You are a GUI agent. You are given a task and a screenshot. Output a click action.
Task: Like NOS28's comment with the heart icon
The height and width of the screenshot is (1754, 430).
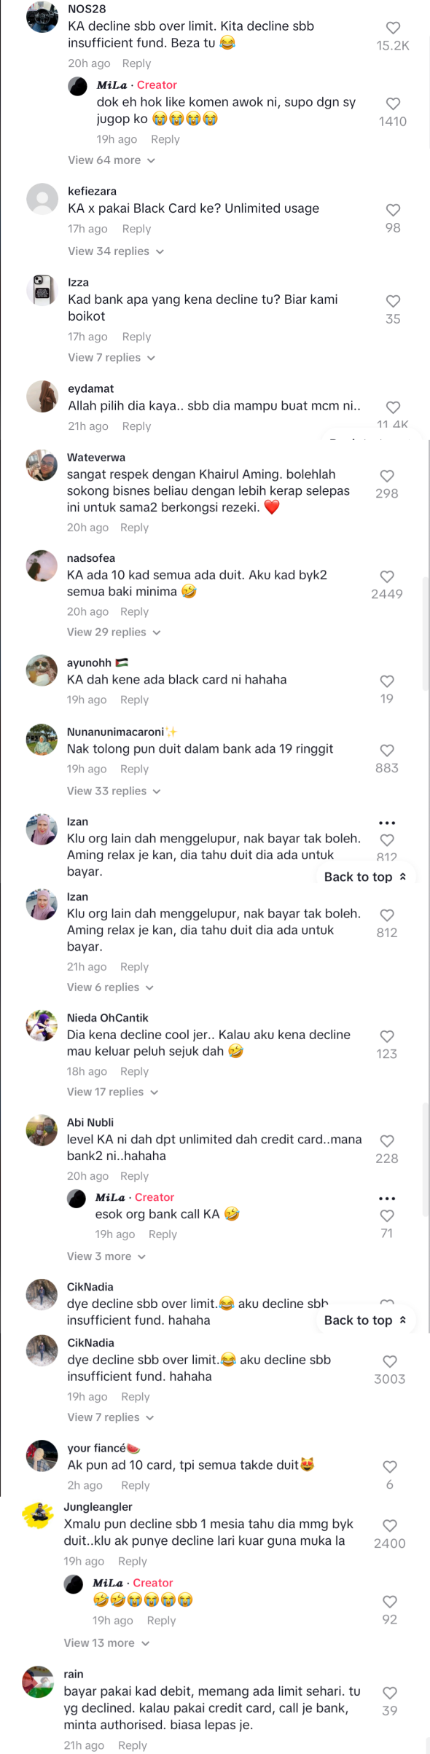pyautogui.click(x=393, y=28)
